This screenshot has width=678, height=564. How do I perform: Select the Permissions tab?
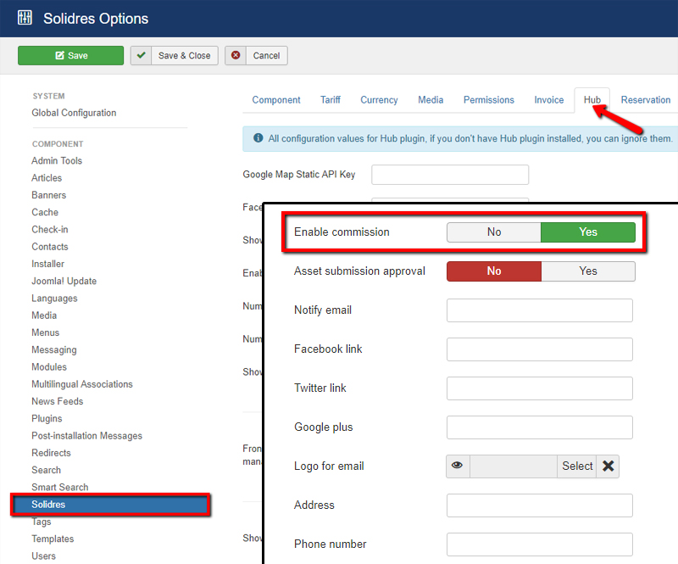pyautogui.click(x=488, y=99)
